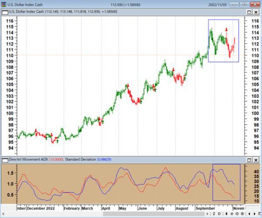Close the U.S. Dollar Index price pane
262x218 pixels.
pyautogui.click(x=256, y=12)
